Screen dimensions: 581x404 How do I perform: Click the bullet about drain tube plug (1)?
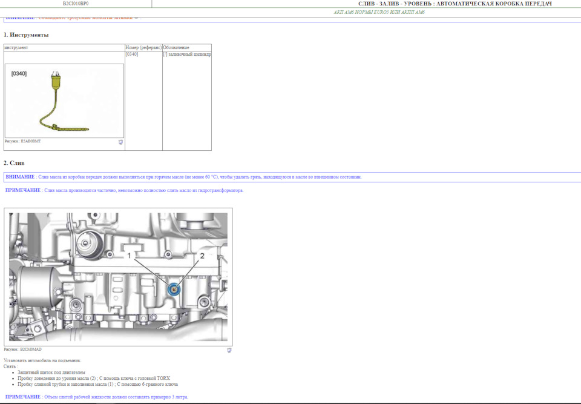pos(98,385)
